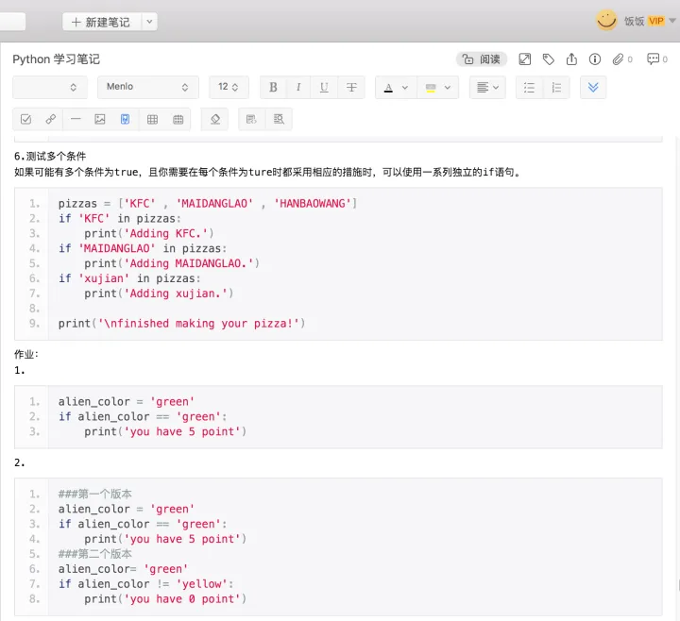The image size is (680, 621).
Task: Open the font size 12 selector
Action: click(229, 87)
